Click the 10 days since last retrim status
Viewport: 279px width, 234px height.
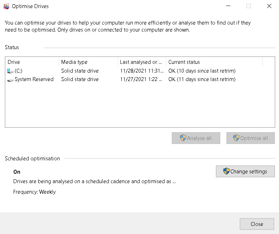tap(202, 71)
